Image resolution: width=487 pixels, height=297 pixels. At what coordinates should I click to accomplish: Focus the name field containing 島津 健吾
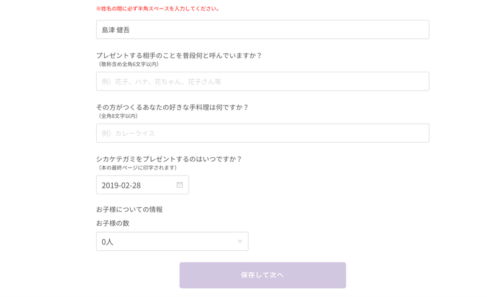pos(262,30)
